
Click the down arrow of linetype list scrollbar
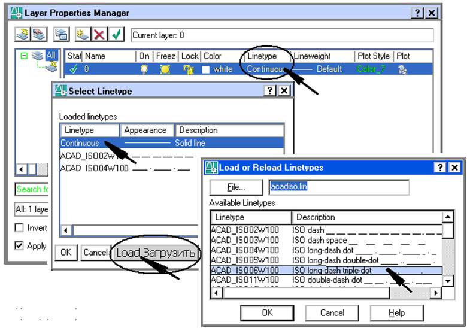click(x=447, y=280)
